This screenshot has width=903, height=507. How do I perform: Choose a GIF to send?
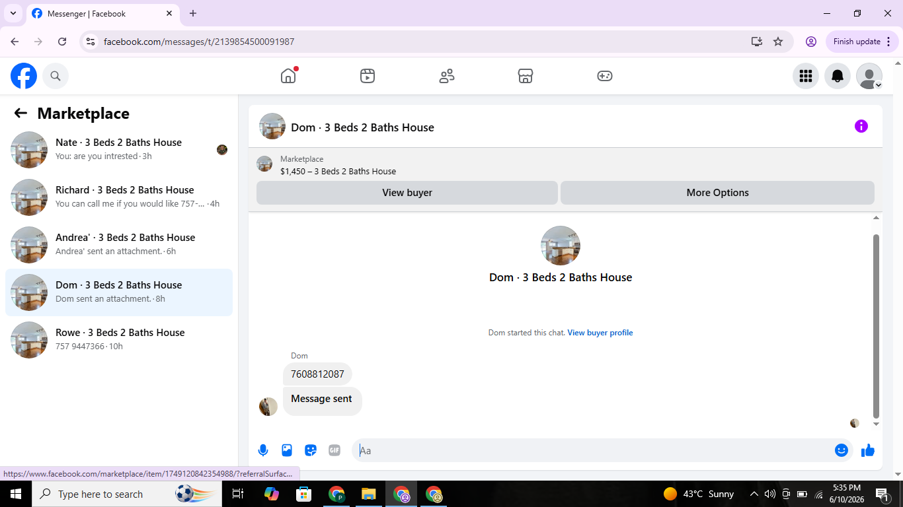click(x=334, y=450)
